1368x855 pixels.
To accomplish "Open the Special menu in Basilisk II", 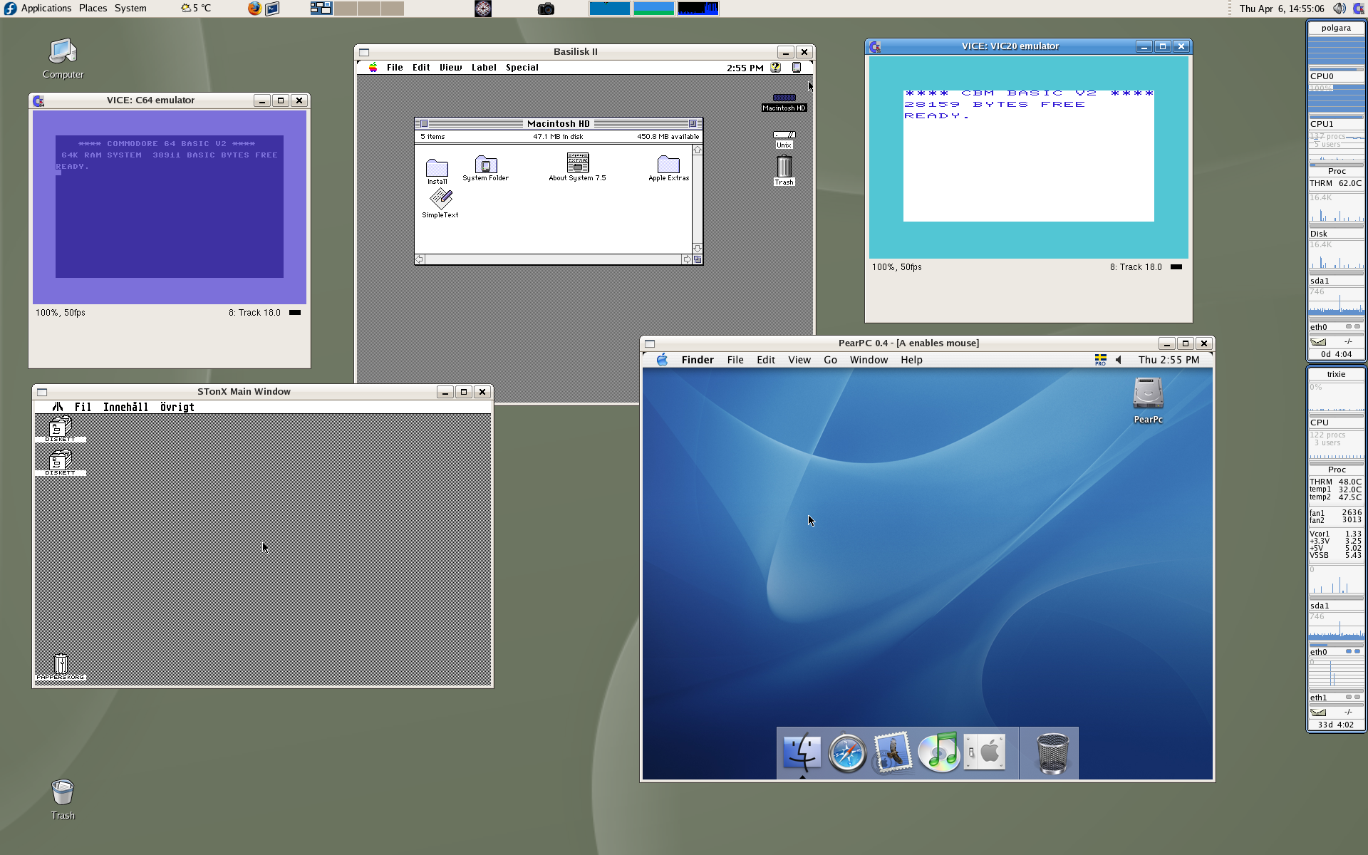I will click(x=522, y=68).
